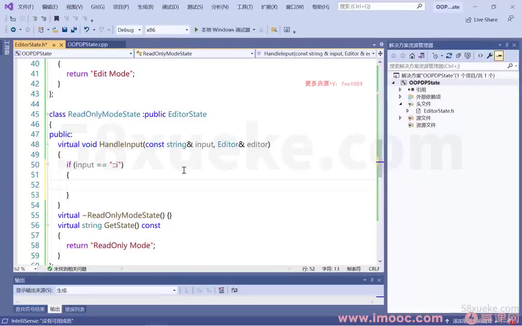Click the main search box (Ctrl+Q)
522x326 pixels.
click(381, 6)
